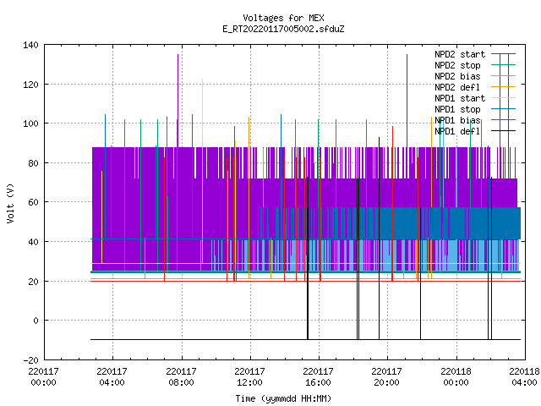Click the purple NPD2 start legend line
Viewport: 541px width, 406px height.
(504, 54)
